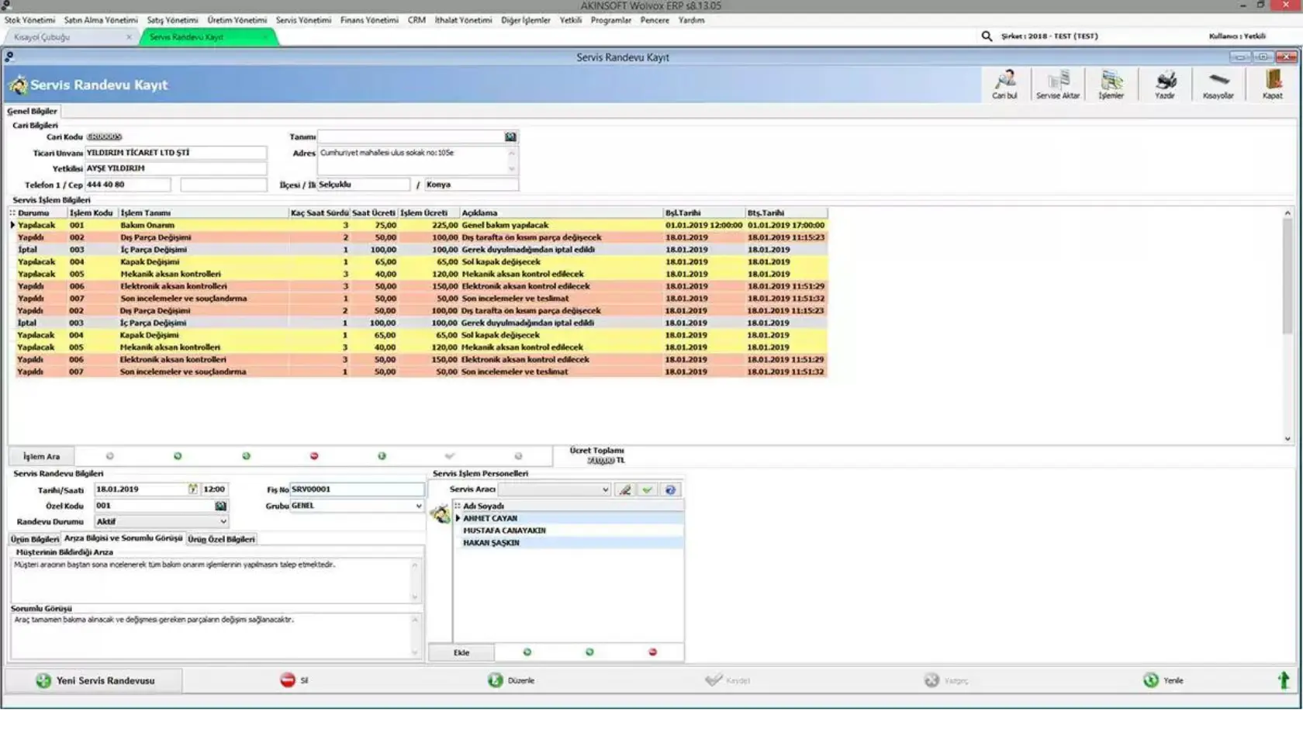Open the Cari bul toolbar icon
The height and width of the screenshot is (733, 1303).
point(1004,84)
